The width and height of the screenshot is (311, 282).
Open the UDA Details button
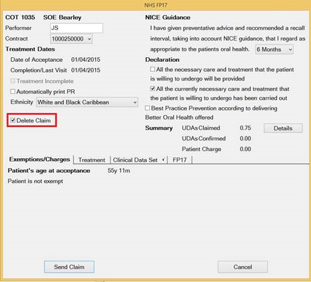tap(283, 128)
